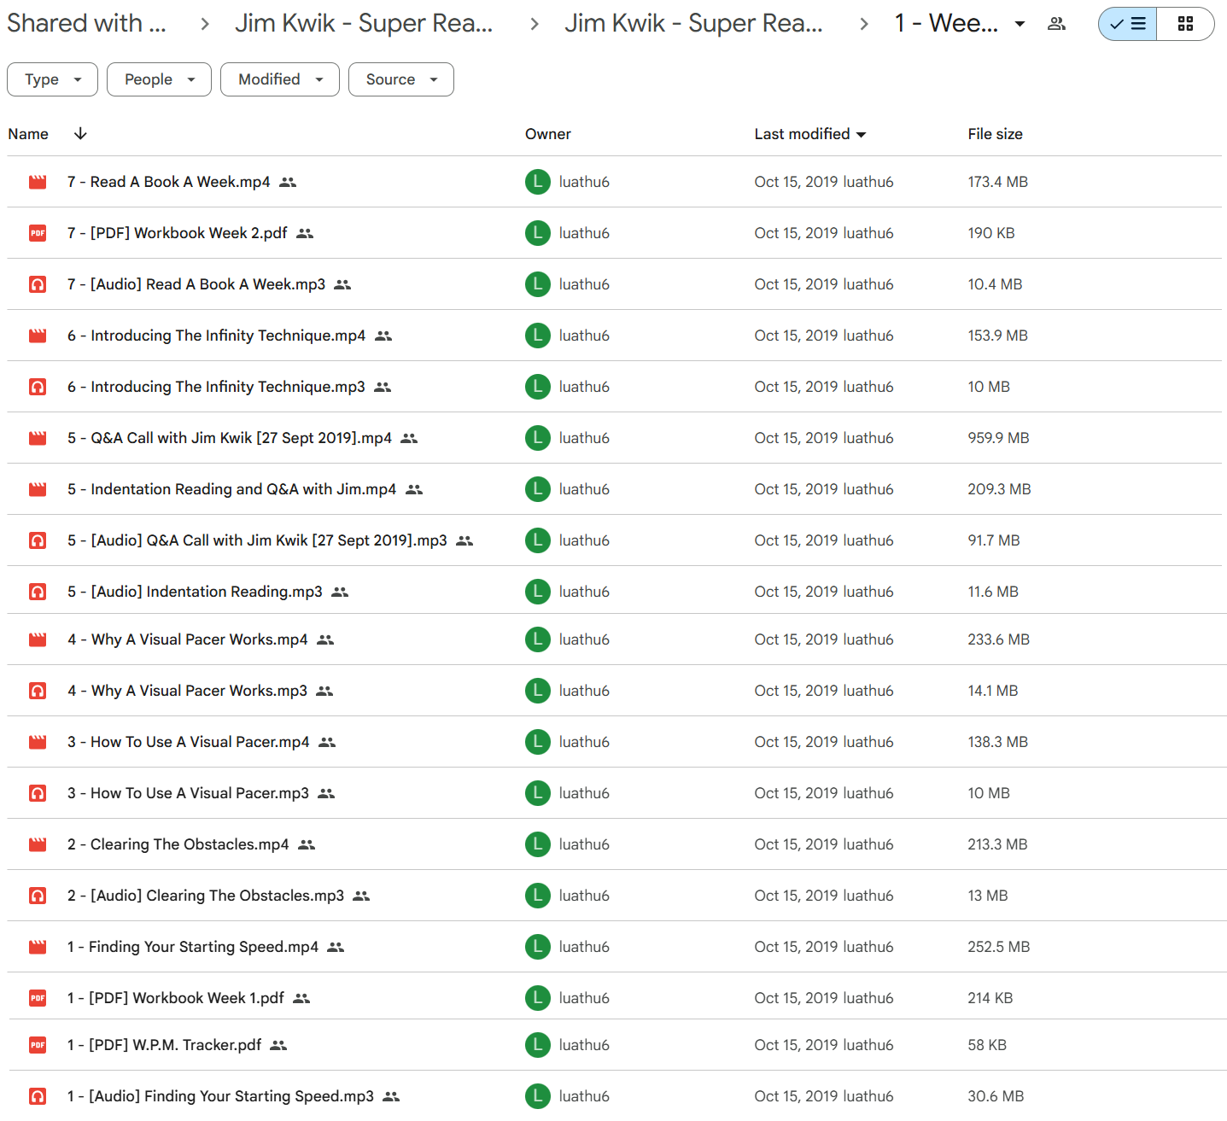Click audio icon of [Audio] Clearing The Obstacles.mp3
Viewport: 1227px width, 1121px height.
click(x=38, y=896)
